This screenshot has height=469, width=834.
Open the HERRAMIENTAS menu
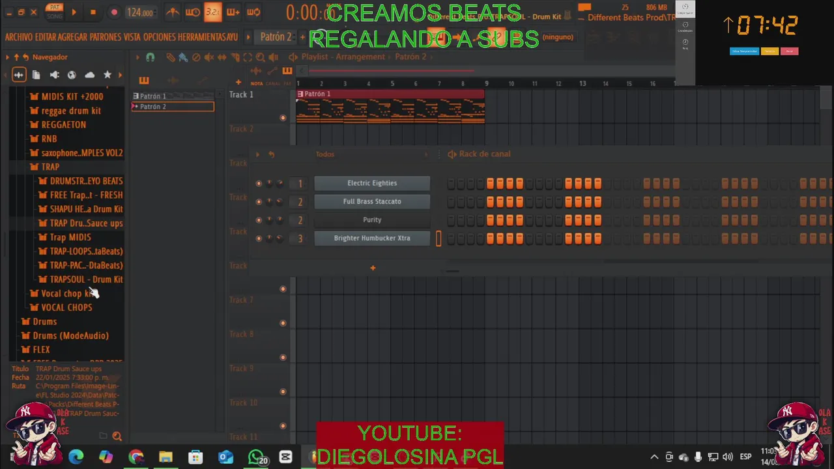(x=202, y=37)
